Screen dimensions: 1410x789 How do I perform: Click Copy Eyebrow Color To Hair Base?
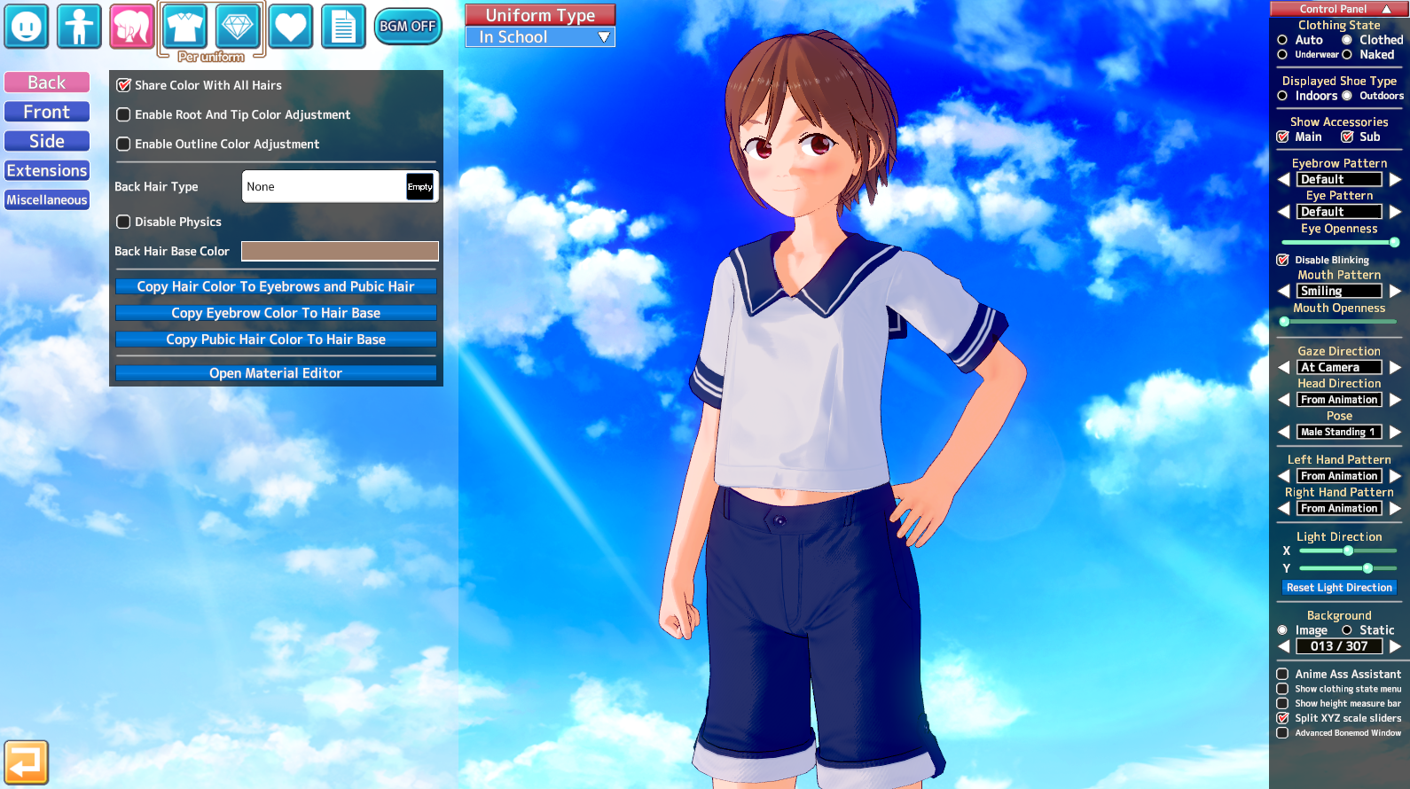276,313
